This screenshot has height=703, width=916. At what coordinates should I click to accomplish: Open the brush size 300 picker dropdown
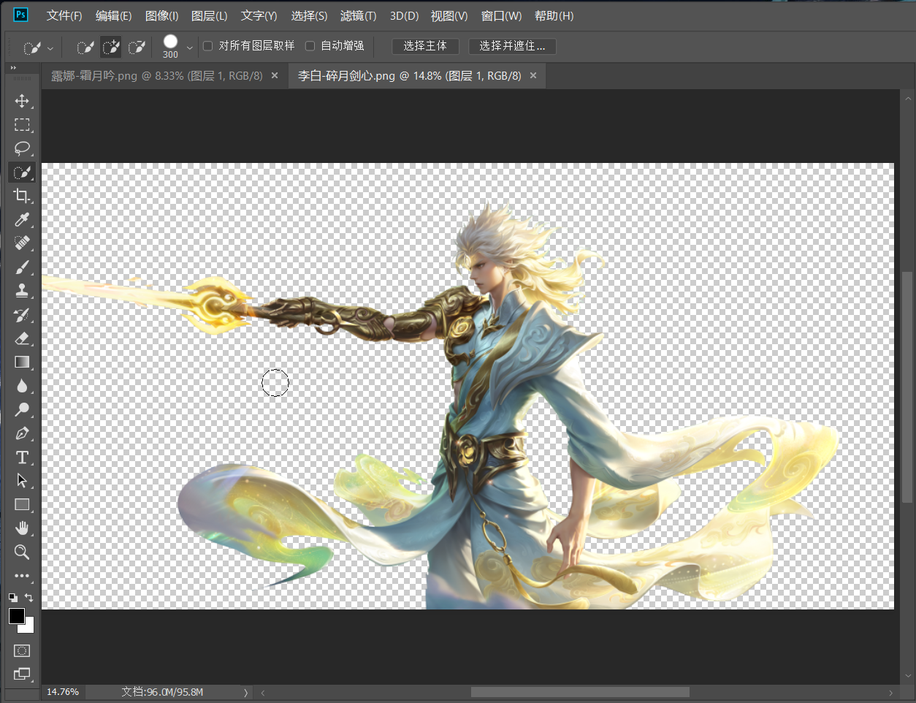189,48
